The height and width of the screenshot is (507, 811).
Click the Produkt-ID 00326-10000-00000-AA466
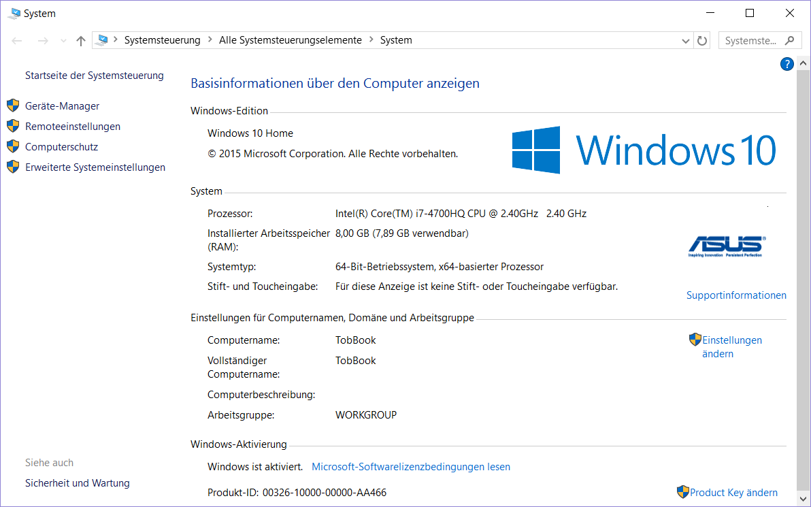(325, 493)
